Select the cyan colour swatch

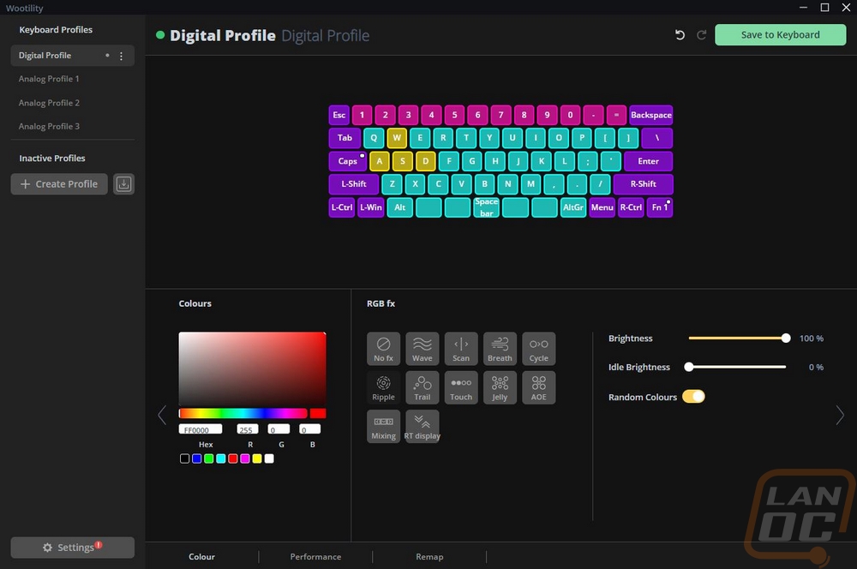point(221,458)
